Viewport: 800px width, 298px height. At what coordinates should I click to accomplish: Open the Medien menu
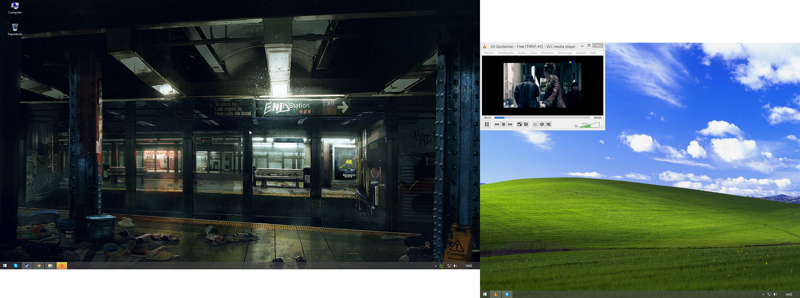[x=489, y=53]
